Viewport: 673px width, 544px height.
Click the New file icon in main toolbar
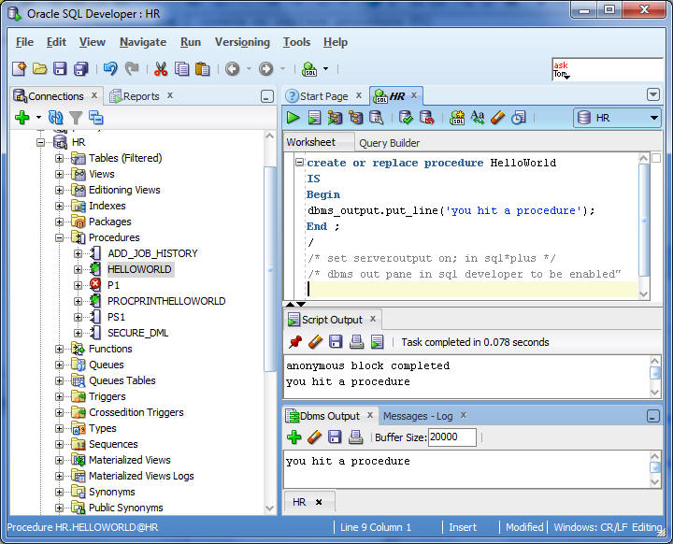(x=20, y=68)
